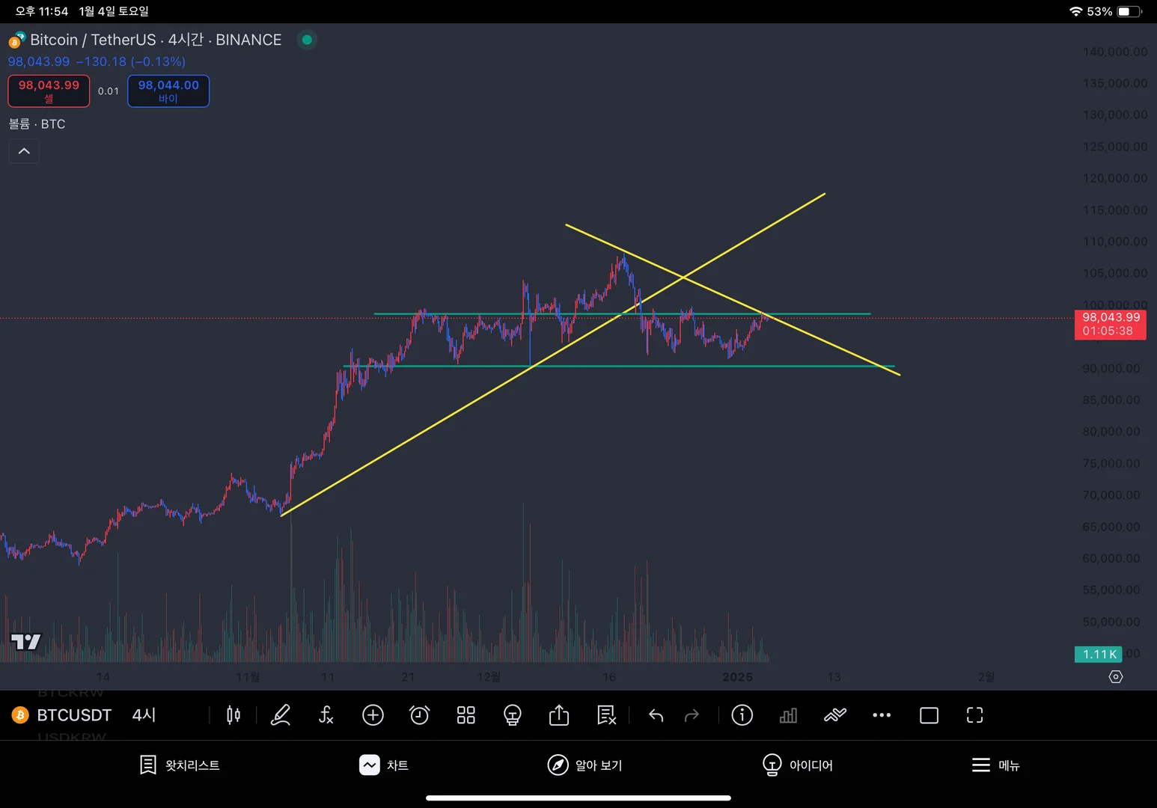Switch to the 왓치리스트 tab

(x=180, y=765)
